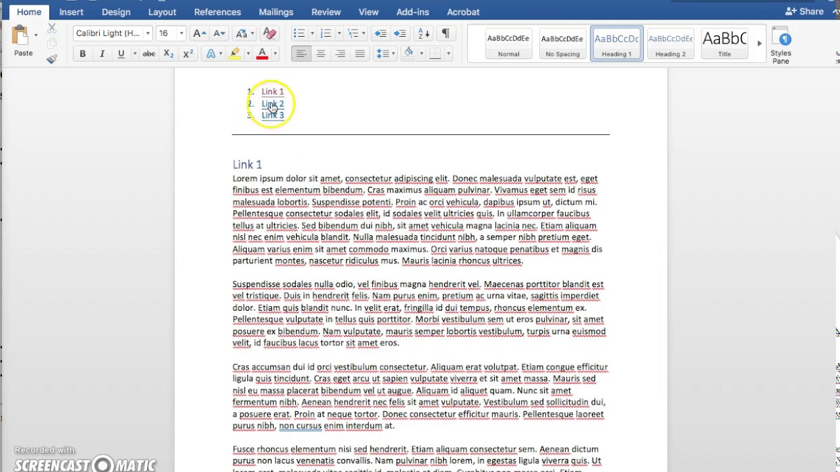
Task: Follow the Link 2 hyperlink in the list
Action: pos(272,104)
